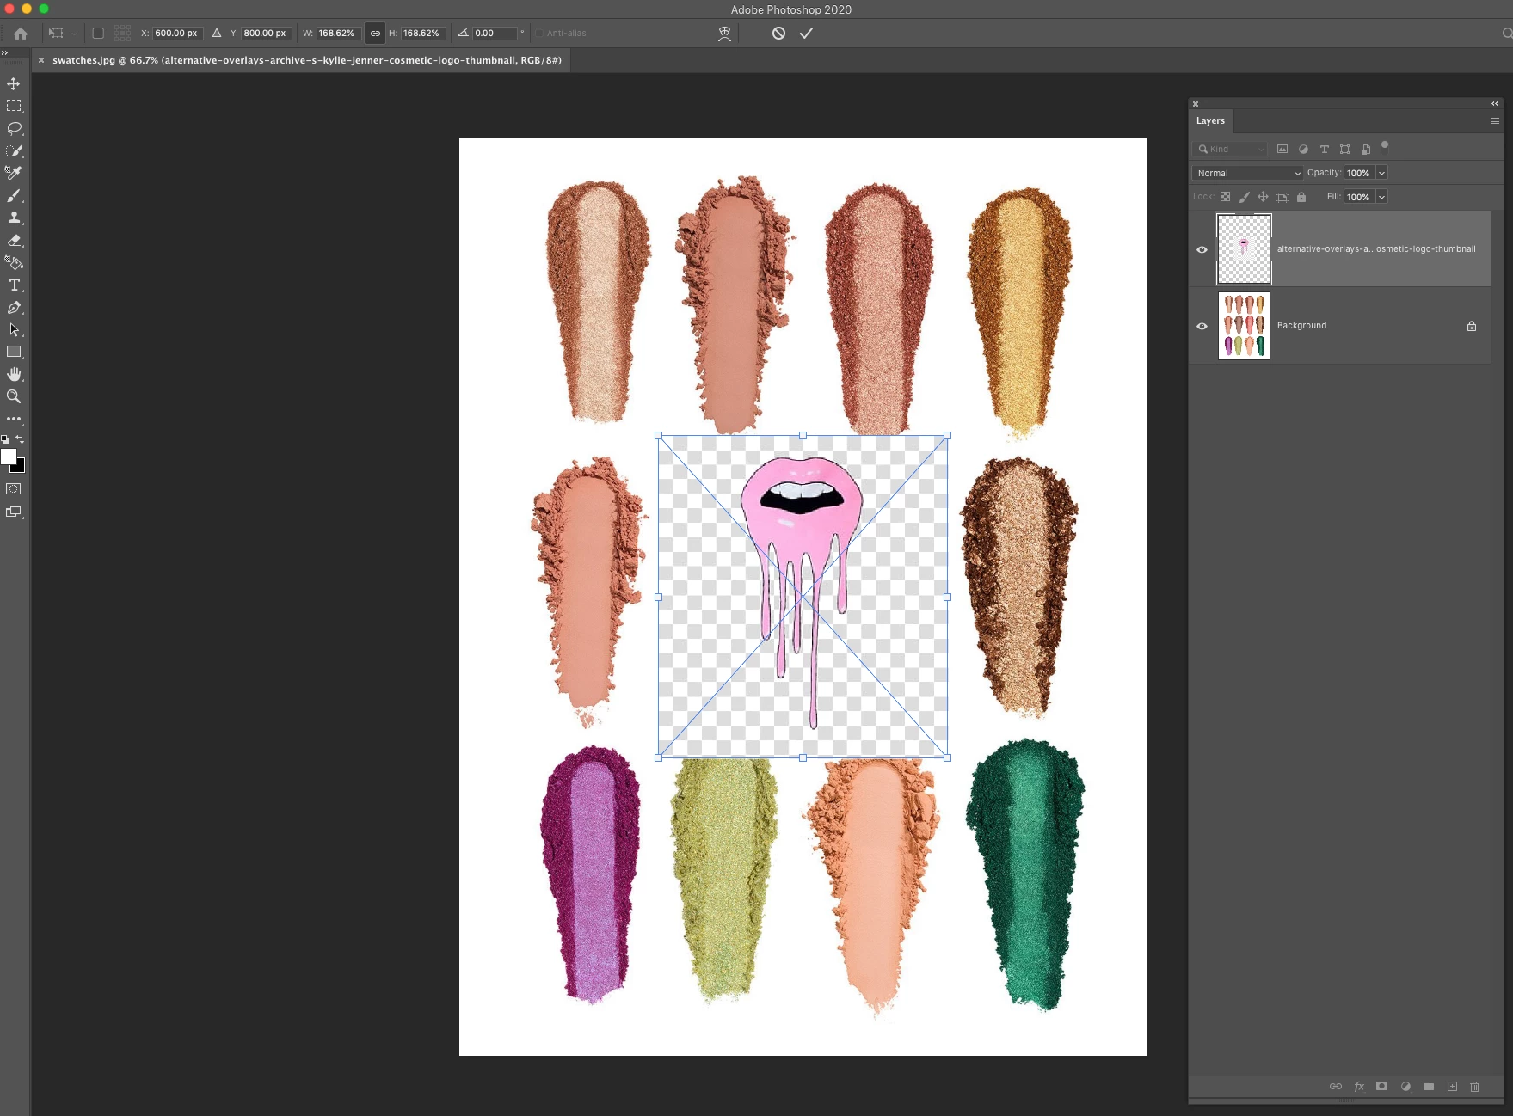This screenshot has width=1513, height=1116.
Task: Select the Move tool
Action: coord(14,83)
